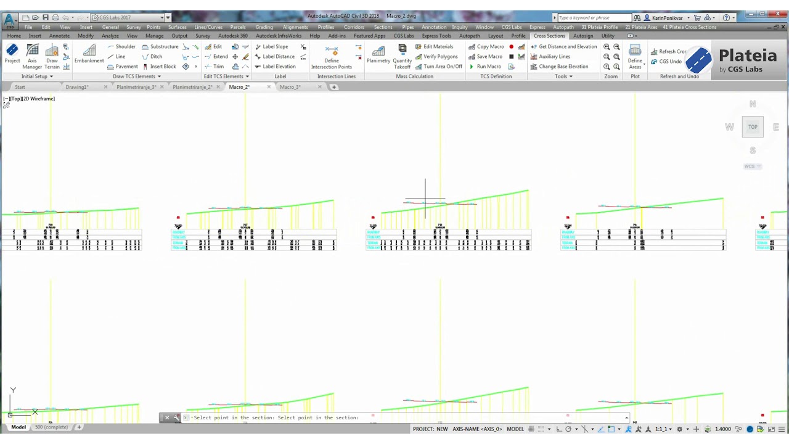Image resolution: width=789 pixels, height=444 pixels.
Task: Click the keyword search field
Action: (594, 18)
